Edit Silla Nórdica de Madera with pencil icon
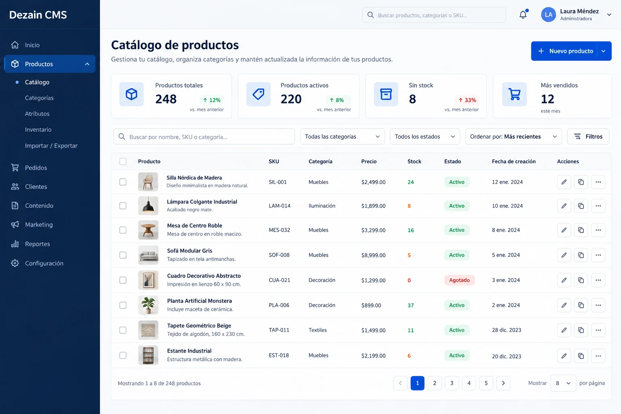Screen dimensions: 621x414 pos(564,182)
